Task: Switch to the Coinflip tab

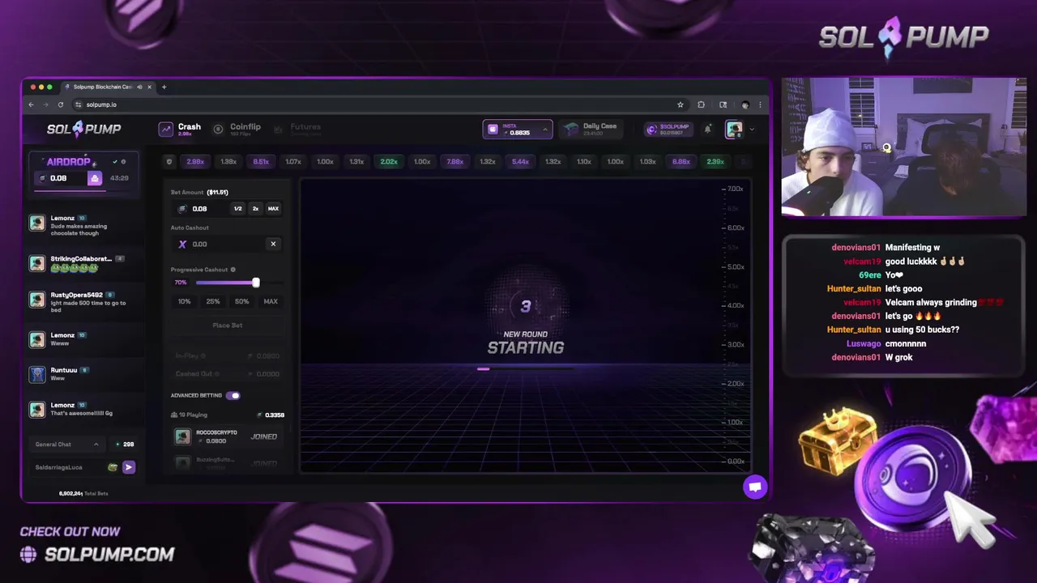Action: (237, 129)
